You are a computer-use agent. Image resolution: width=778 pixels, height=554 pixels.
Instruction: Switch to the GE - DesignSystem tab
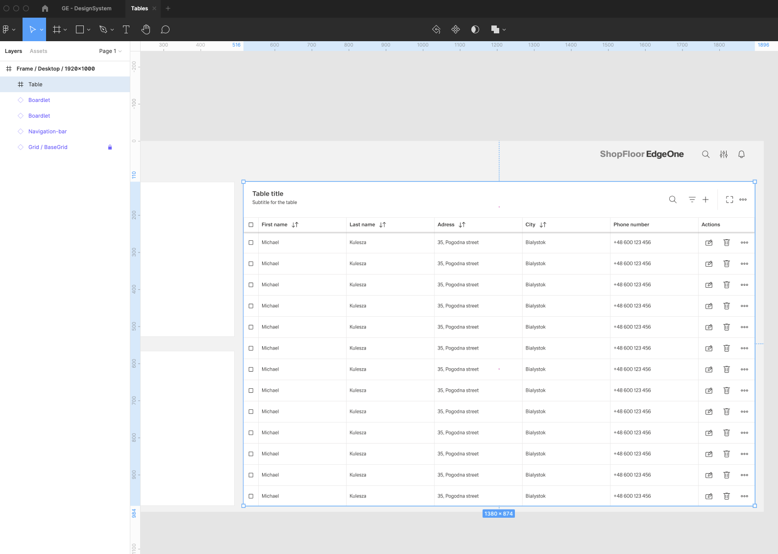86,8
